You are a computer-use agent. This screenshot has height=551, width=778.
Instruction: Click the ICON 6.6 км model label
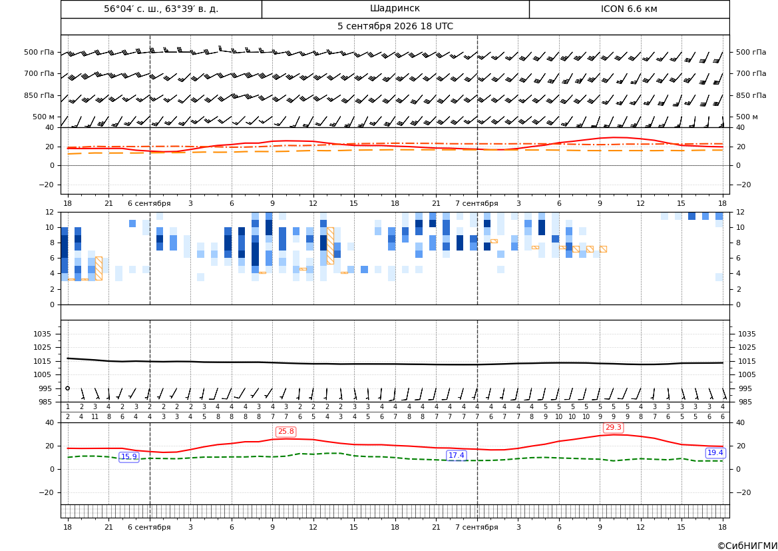pyautogui.click(x=629, y=9)
